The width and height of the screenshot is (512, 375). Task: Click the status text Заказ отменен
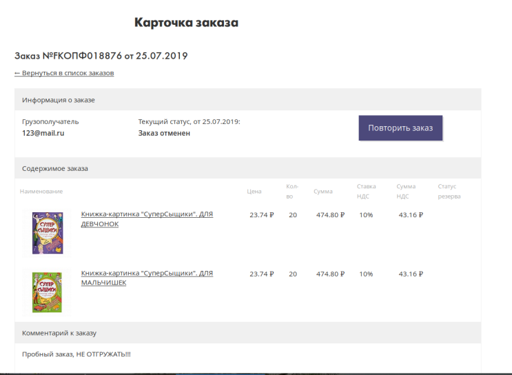tap(164, 133)
